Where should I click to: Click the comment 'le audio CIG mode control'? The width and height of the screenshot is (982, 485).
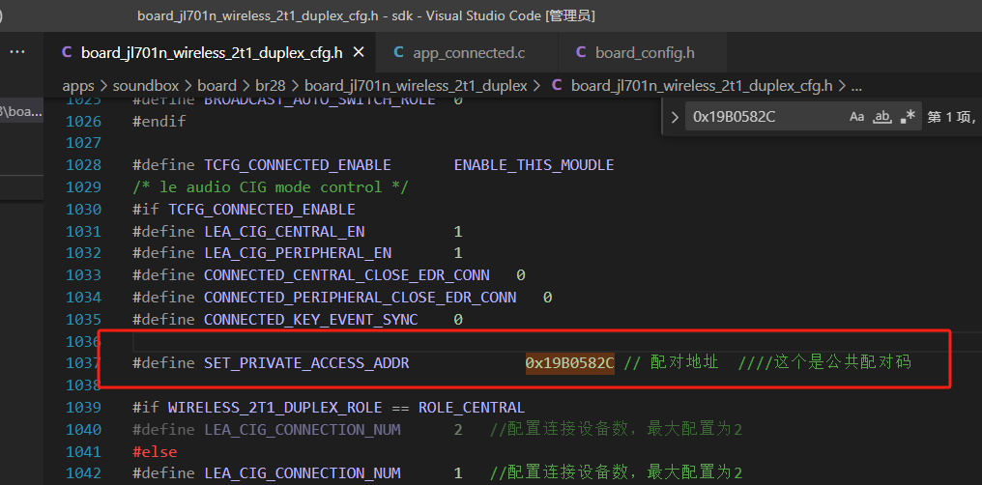[x=271, y=187]
